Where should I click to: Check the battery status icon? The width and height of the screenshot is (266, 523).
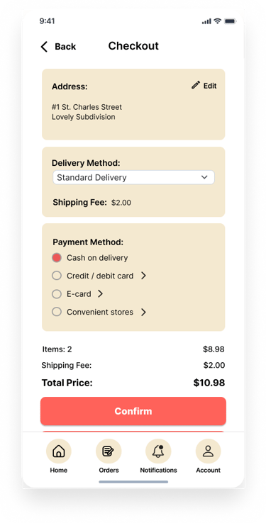tap(231, 21)
